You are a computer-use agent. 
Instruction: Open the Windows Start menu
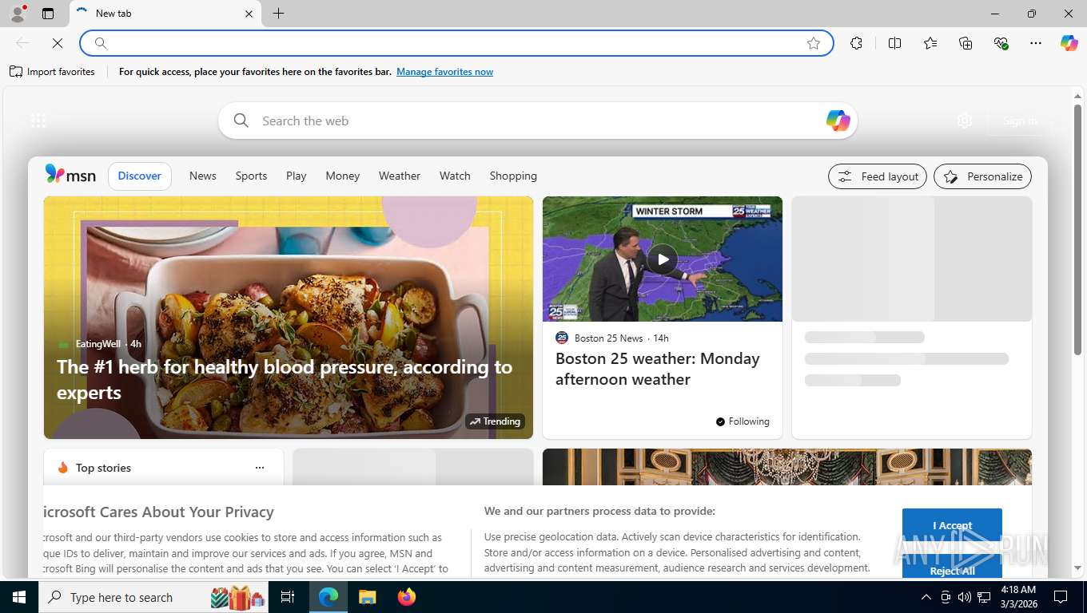(x=19, y=597)
